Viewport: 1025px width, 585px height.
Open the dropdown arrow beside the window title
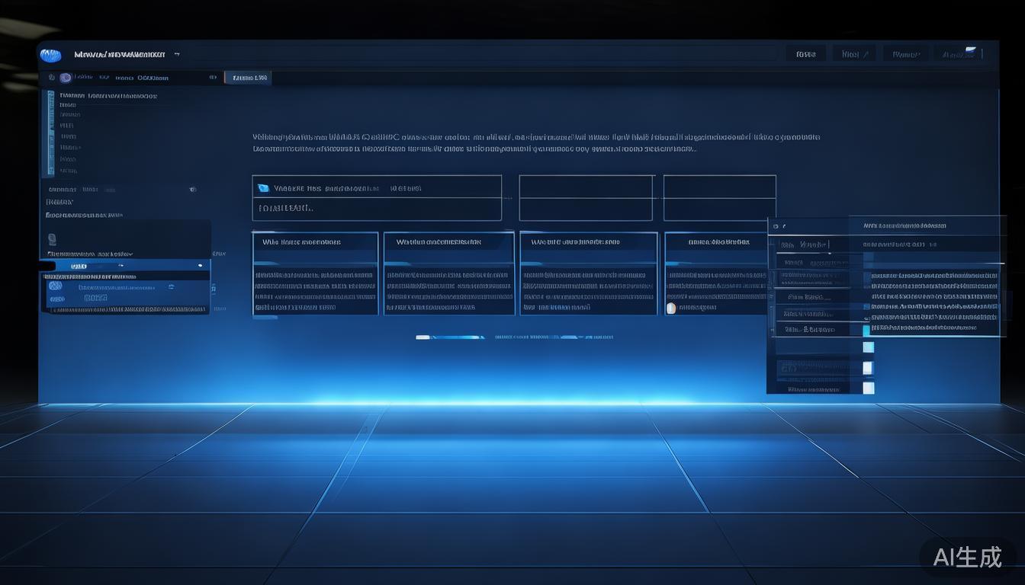pos(177,55)
